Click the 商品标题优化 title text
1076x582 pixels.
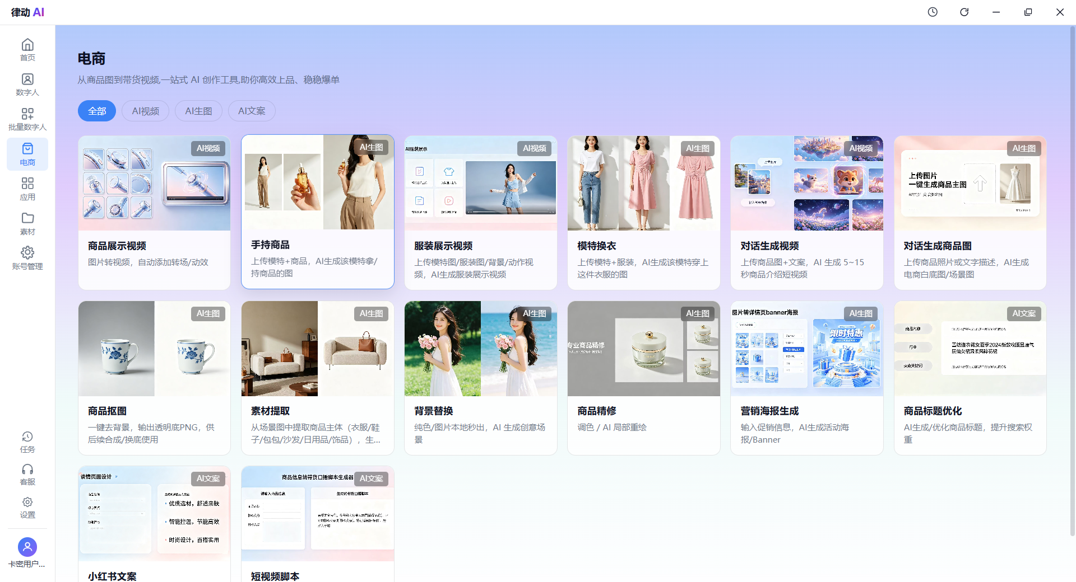[933, 411]
